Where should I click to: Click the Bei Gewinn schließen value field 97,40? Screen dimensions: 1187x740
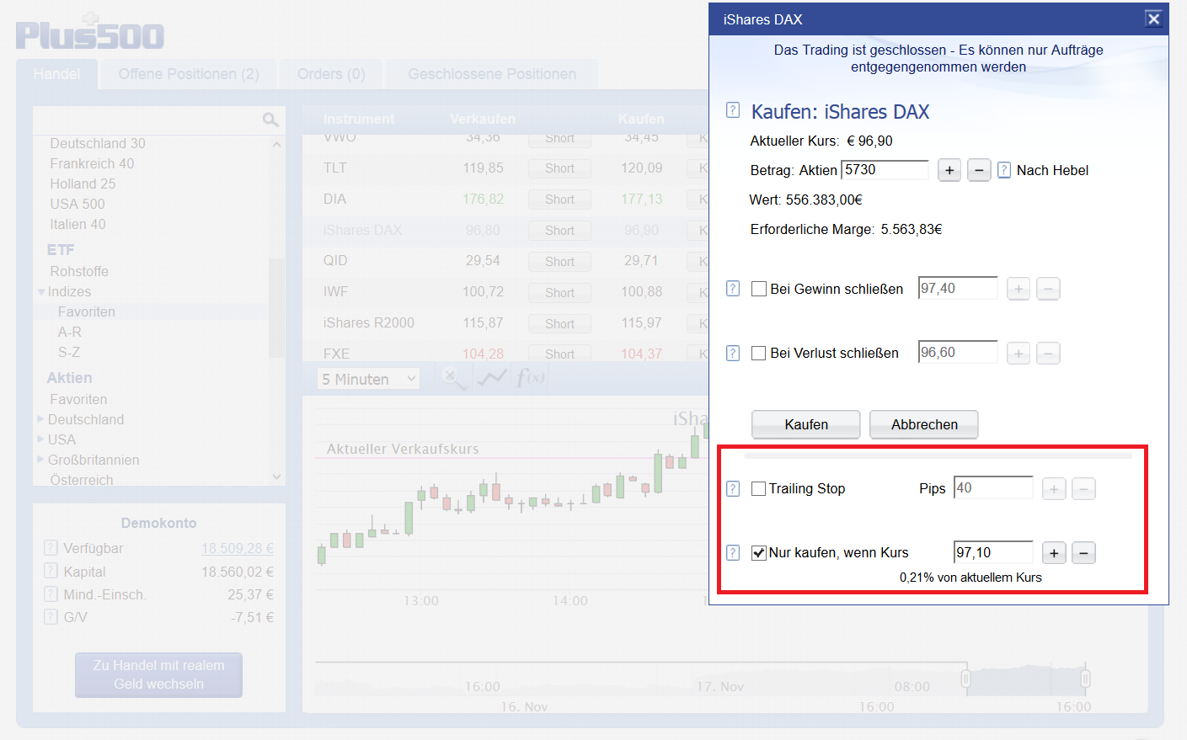[x=958, y=288]
